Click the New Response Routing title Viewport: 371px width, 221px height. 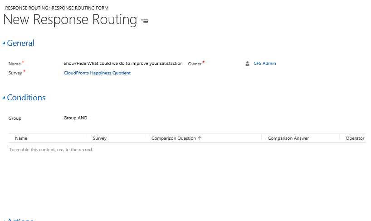pos(70,20)
